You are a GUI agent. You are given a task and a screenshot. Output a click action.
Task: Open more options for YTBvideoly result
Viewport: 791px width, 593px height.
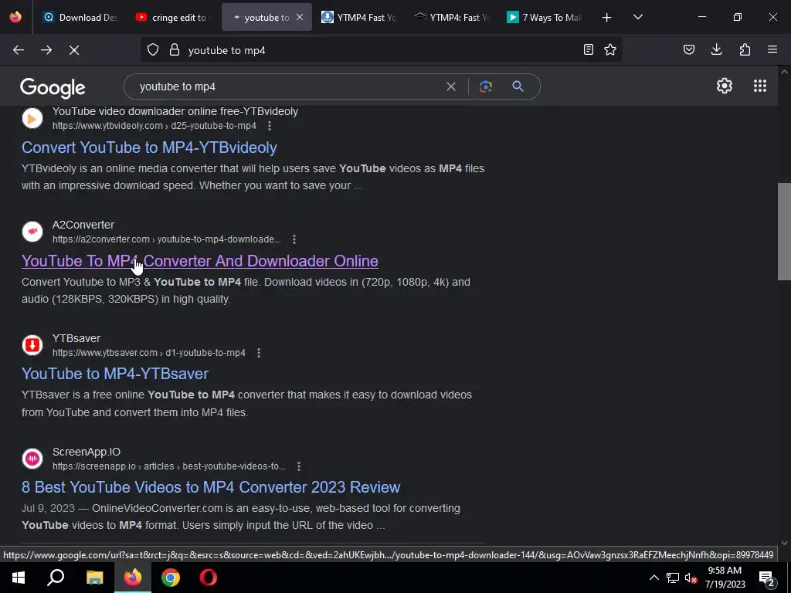pos(270,126)
